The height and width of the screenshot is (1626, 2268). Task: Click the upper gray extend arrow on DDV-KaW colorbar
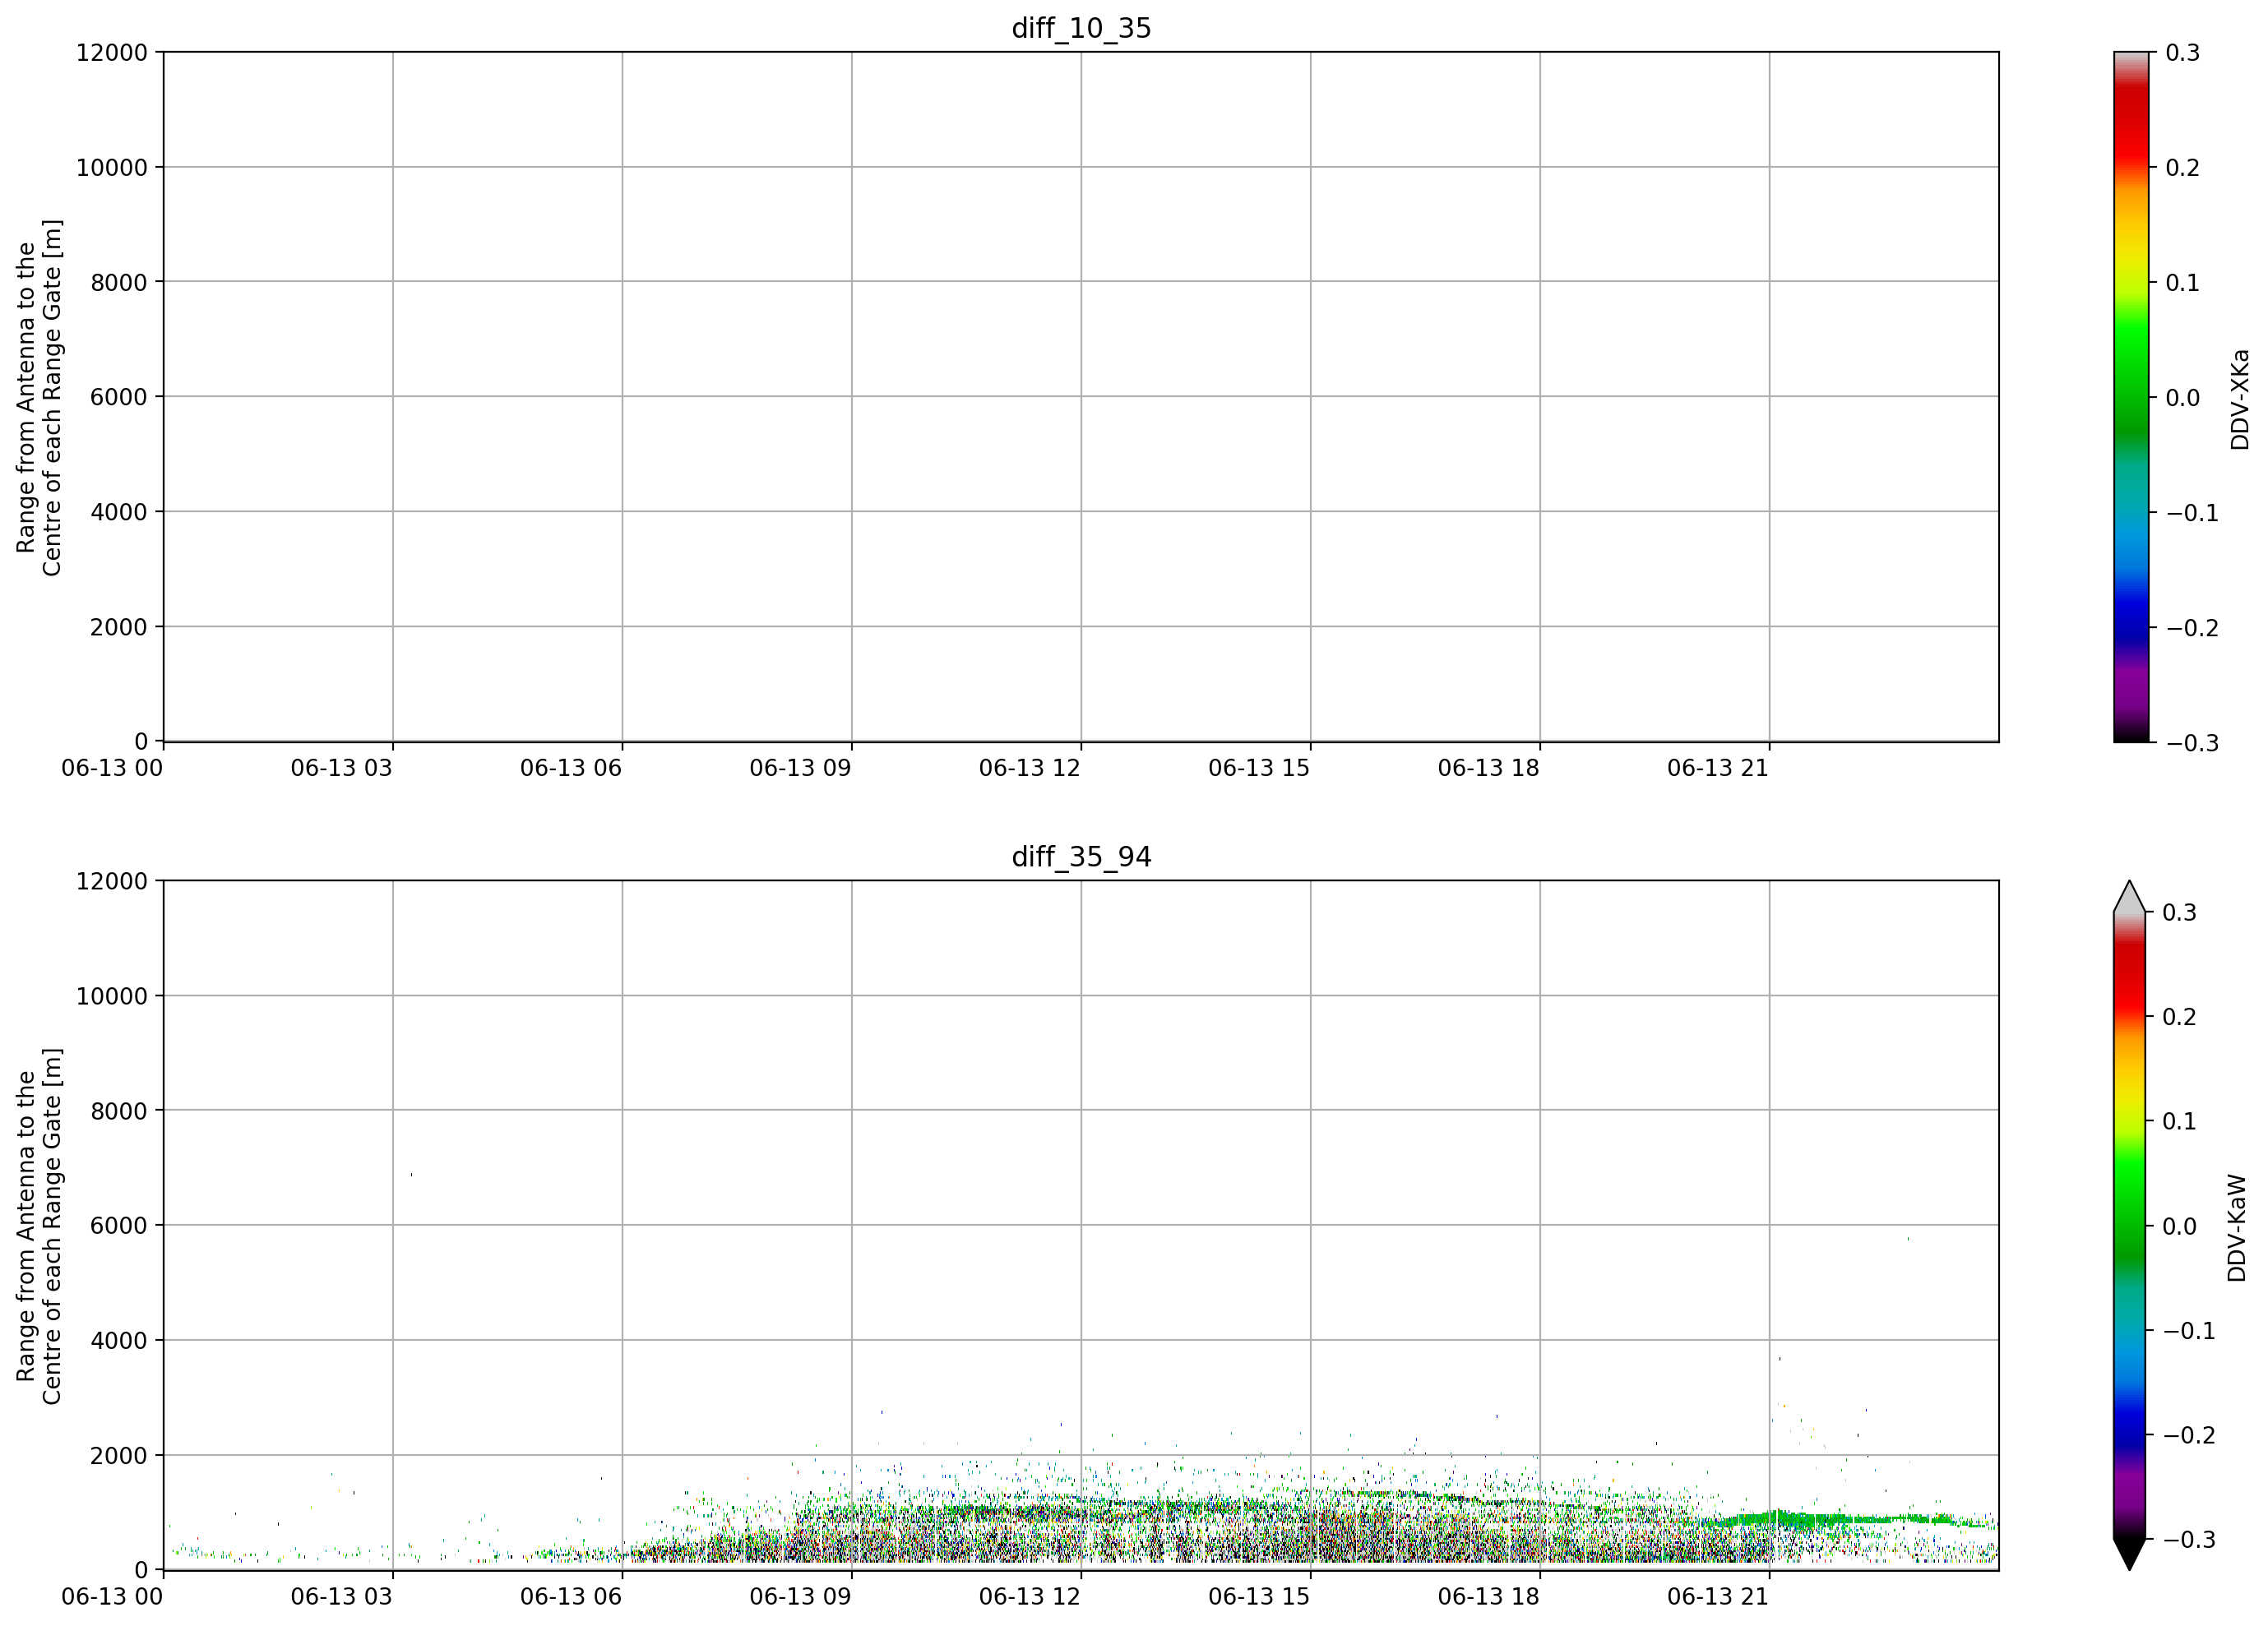2131,897
